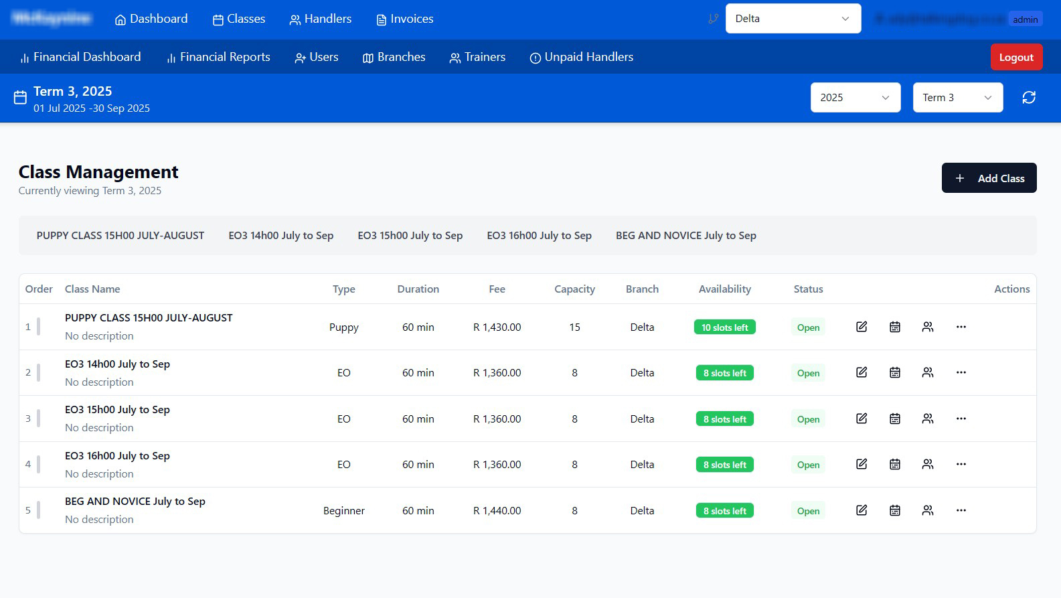Open more actions for BEG AND NOVICE row
The height and width of the screenshot is (598, 1061).
pyautogui.click(x=961, y=510)
